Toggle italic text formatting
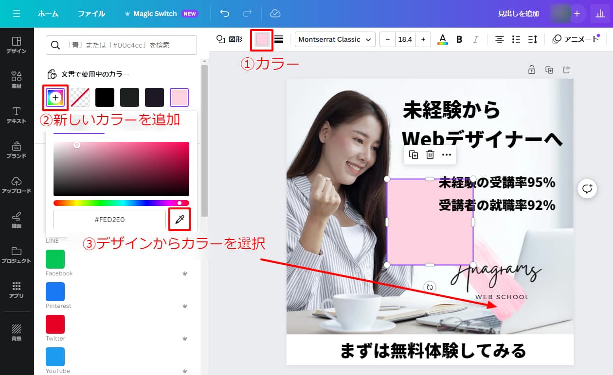 point(475,39)
